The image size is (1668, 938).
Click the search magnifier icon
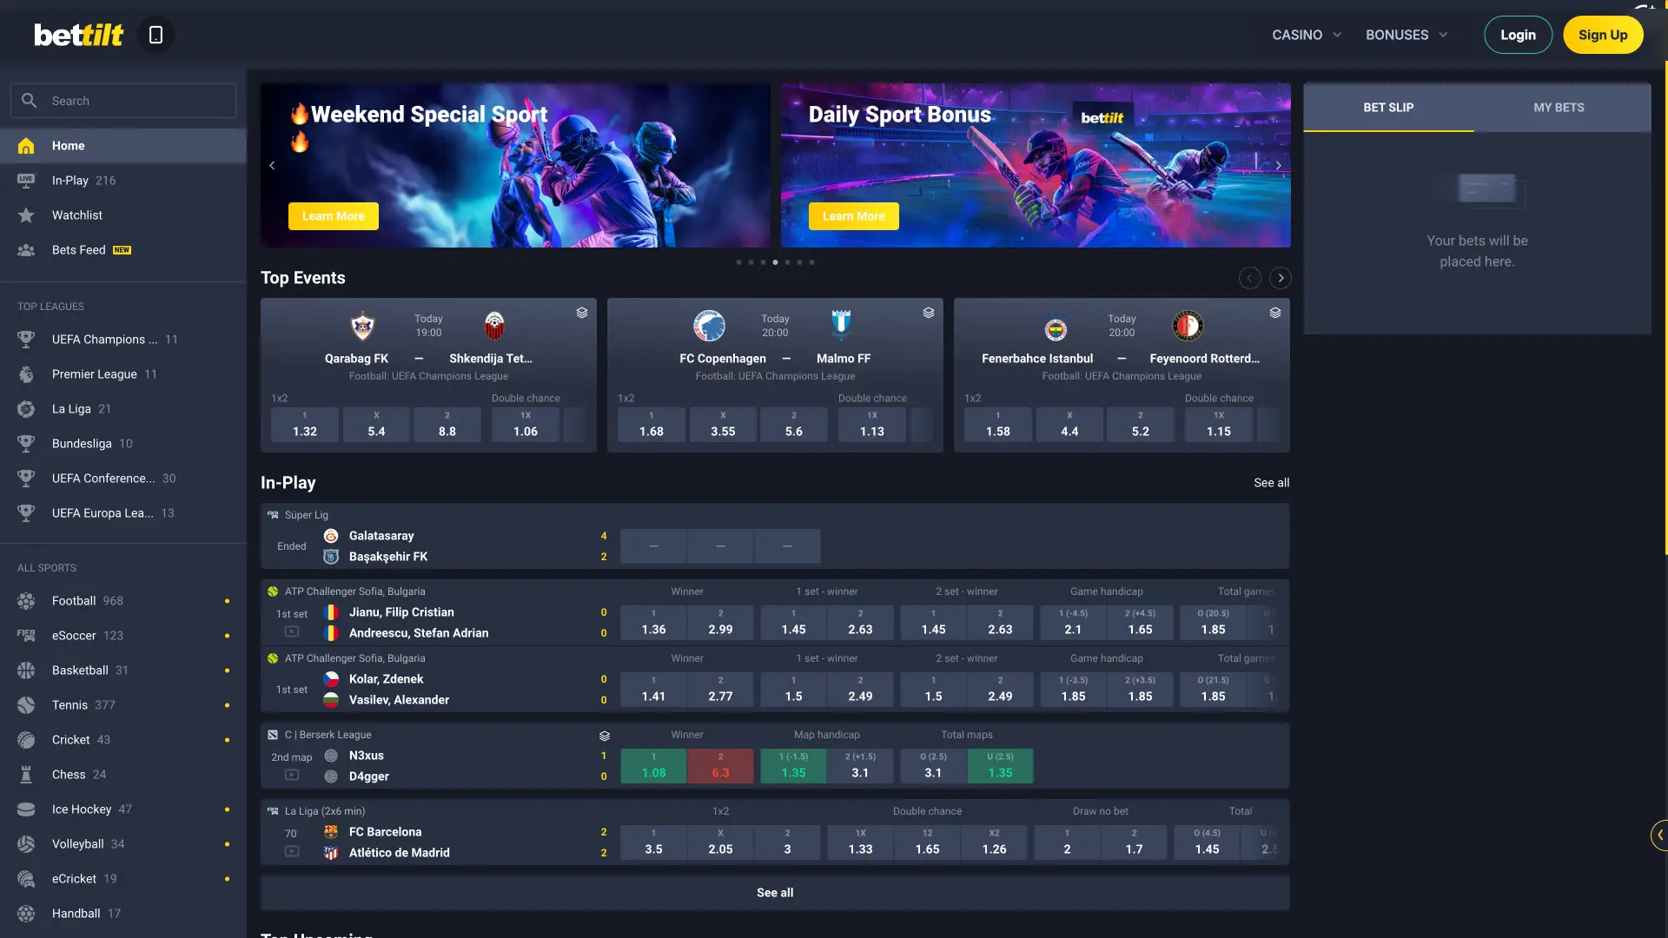click(29, 101)
